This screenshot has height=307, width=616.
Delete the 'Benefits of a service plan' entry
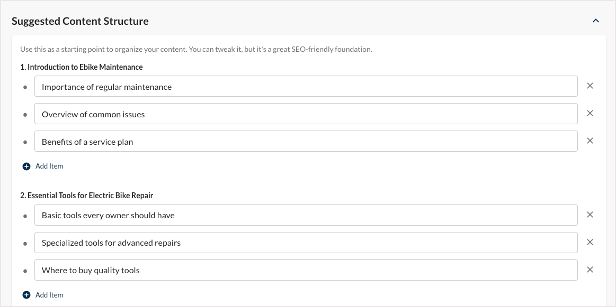[x=590, y=141]
